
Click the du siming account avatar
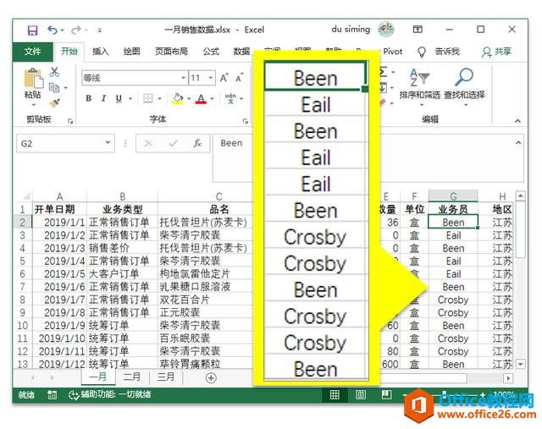pyautogui.click(x=386, y=30)
